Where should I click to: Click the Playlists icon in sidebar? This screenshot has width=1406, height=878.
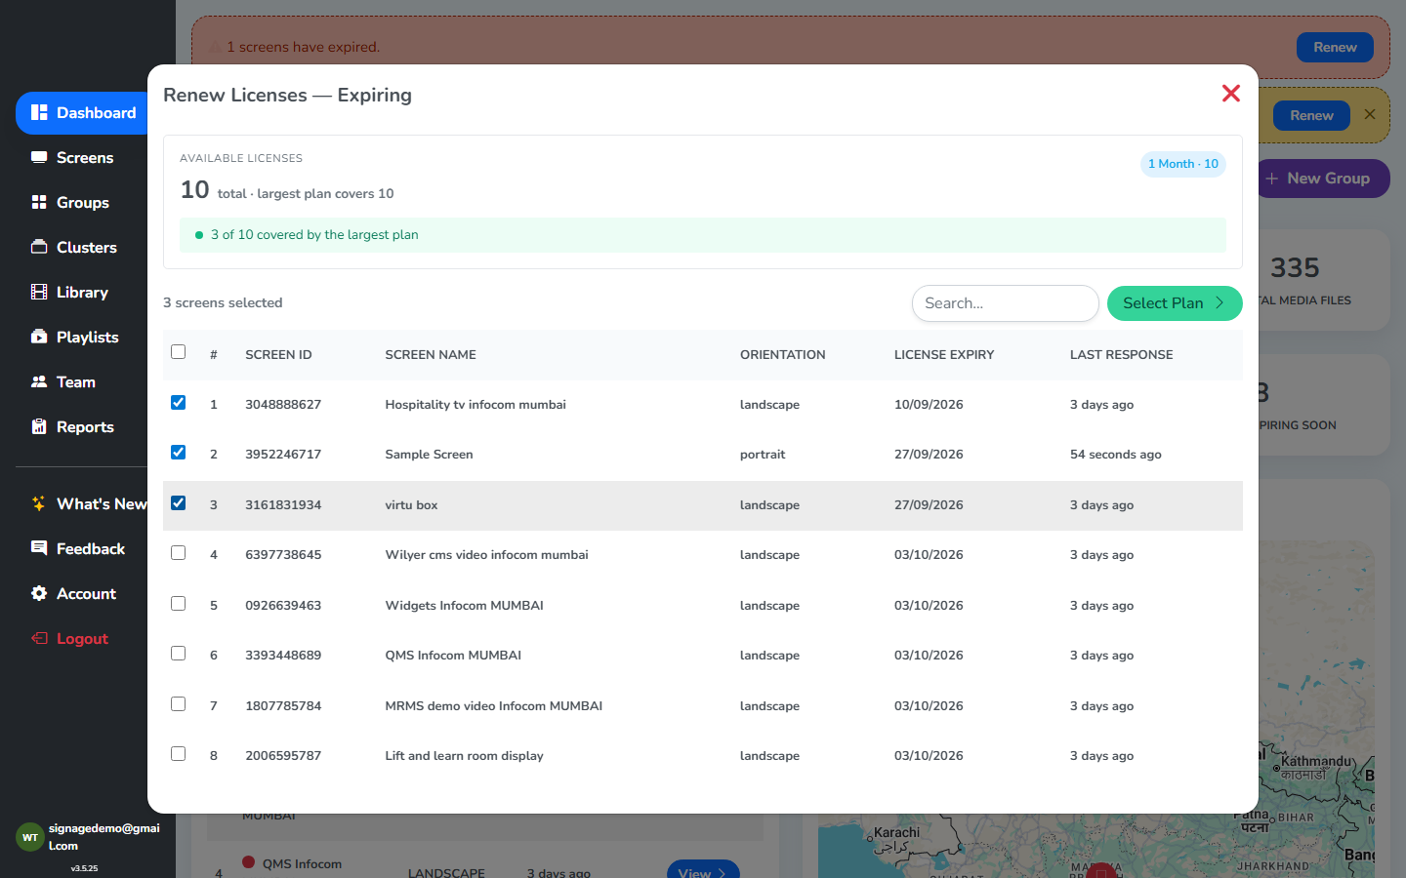click(x=39, y=337)
